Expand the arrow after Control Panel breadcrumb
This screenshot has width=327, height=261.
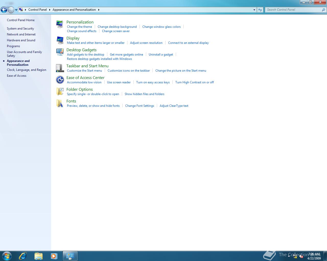[50, 10]
